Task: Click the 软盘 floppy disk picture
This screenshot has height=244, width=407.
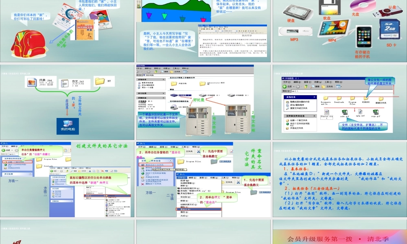Action: [x=330, y=7]
